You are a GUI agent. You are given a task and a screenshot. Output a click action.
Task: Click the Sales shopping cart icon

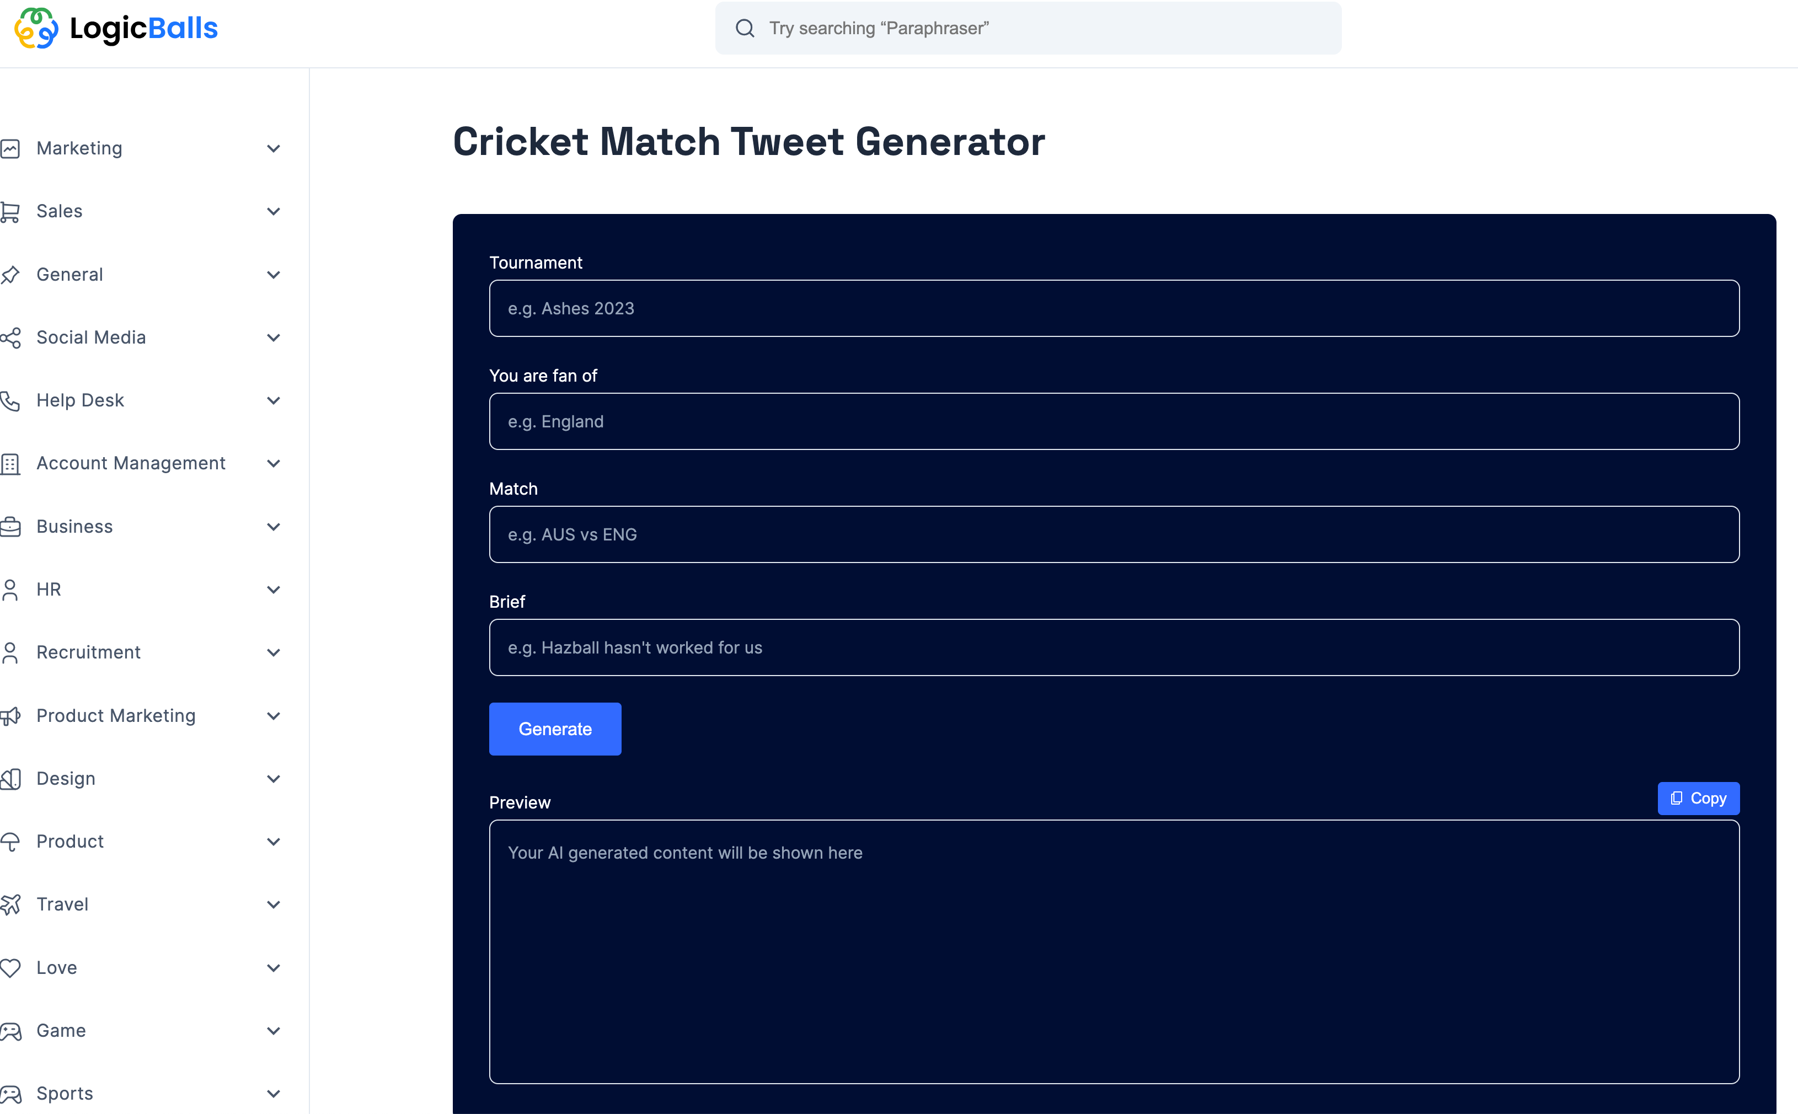coord(10,211)
